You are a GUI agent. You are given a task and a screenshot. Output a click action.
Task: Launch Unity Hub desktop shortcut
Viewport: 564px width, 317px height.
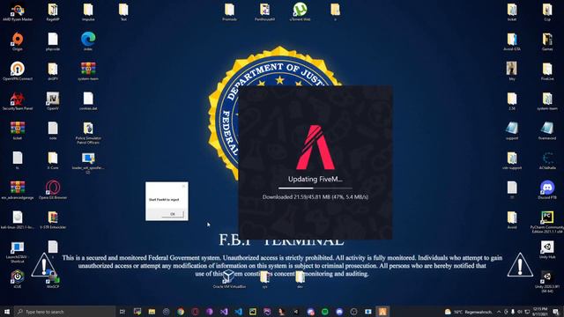[x=547, y=249]
